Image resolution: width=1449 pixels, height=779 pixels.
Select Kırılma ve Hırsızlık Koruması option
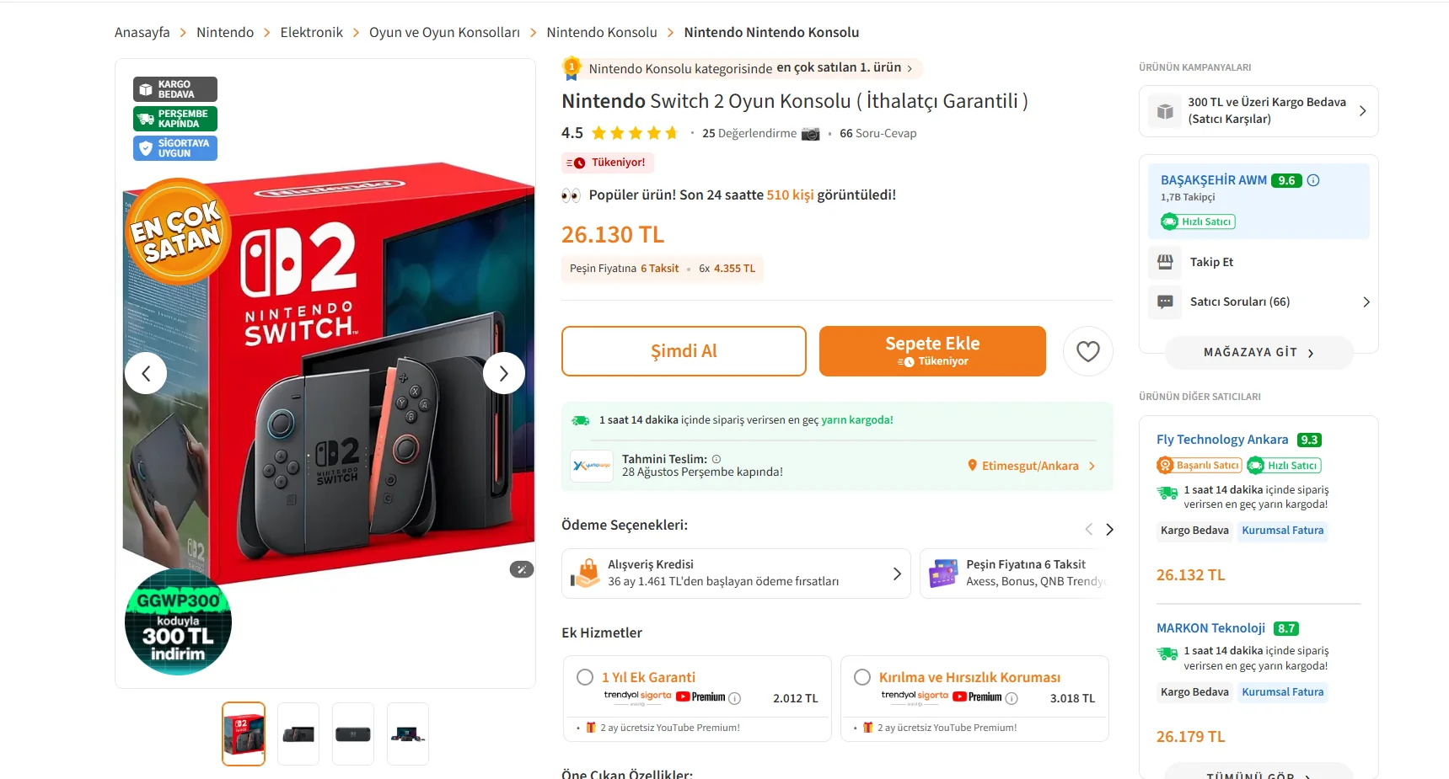(x=862, y=677)
